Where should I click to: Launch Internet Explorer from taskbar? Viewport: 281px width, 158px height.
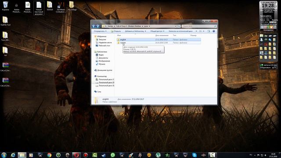click(x=13, y=155)
